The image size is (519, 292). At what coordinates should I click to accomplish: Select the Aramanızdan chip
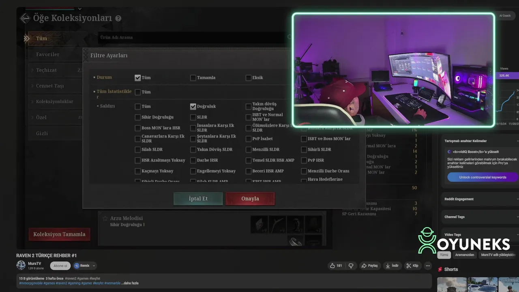464,255
